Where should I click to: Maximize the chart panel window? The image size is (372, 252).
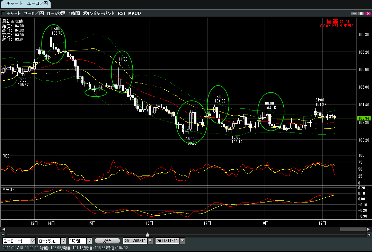click(361, 13)
